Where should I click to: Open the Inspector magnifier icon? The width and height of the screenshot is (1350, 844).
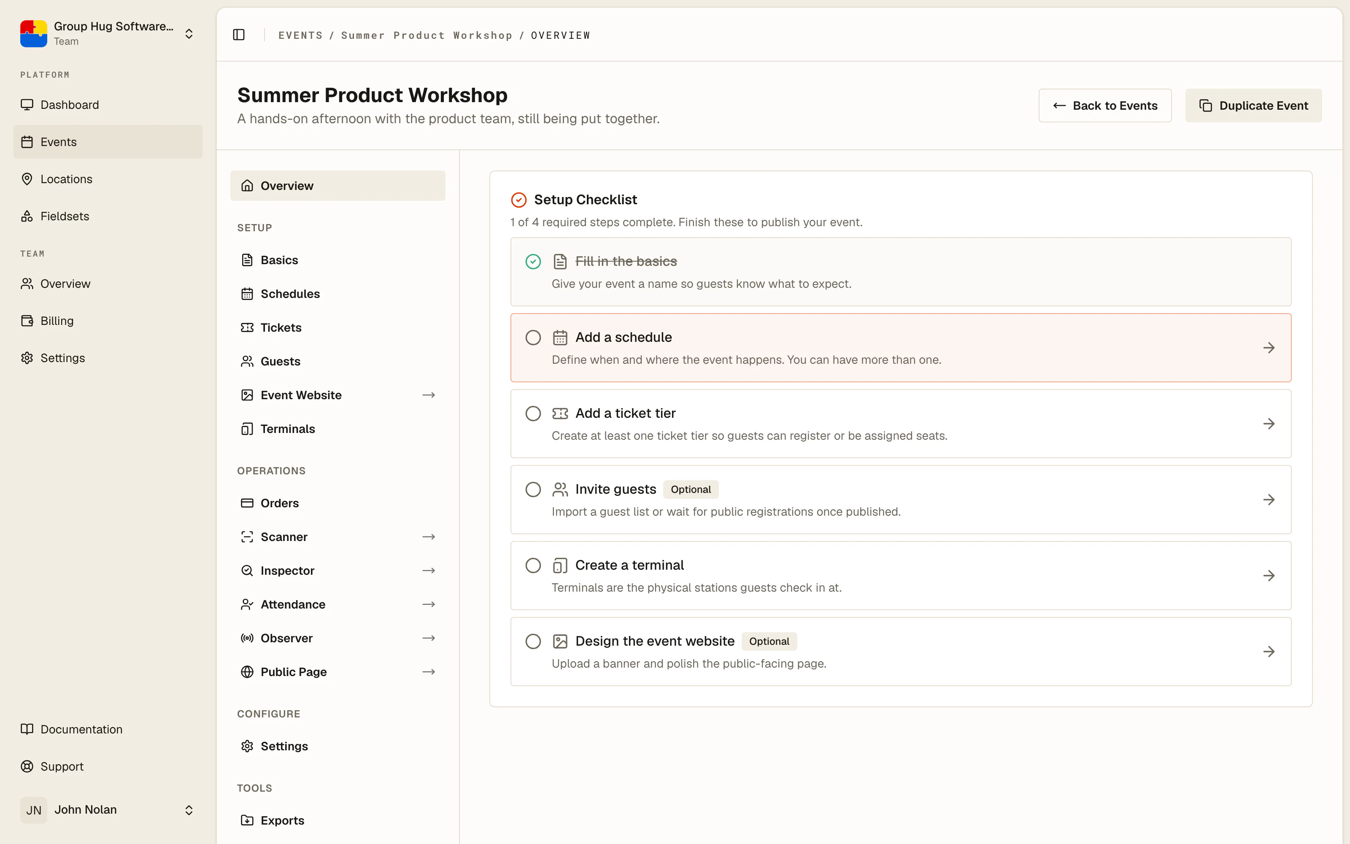[247, 571]
